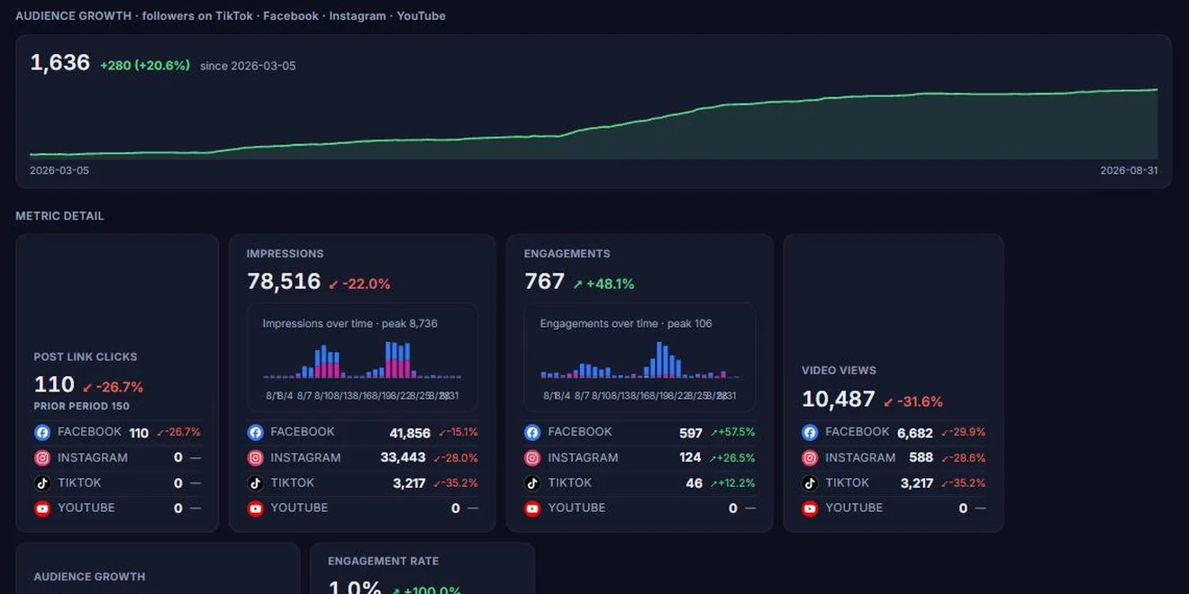1189x594 pixels.
Task: Click Engagements over time · peak 106 caption
Action: 626,323
